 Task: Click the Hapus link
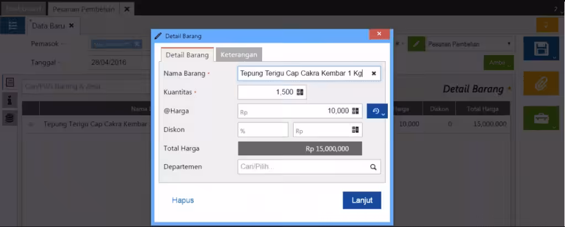[x=183, y=201]
